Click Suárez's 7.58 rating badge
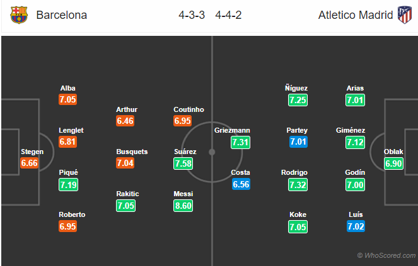Screen dimensions: 418x266 click(x=183, y=163)
